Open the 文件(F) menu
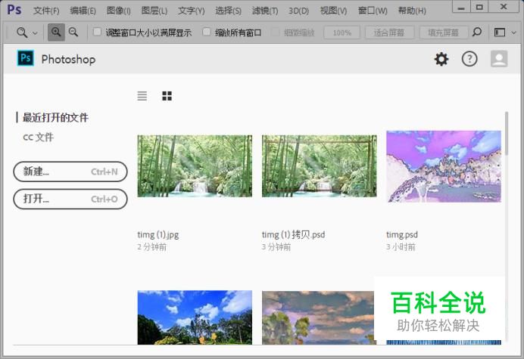The image size is (524, 359). pyautogui.click(x=46, y=11)
